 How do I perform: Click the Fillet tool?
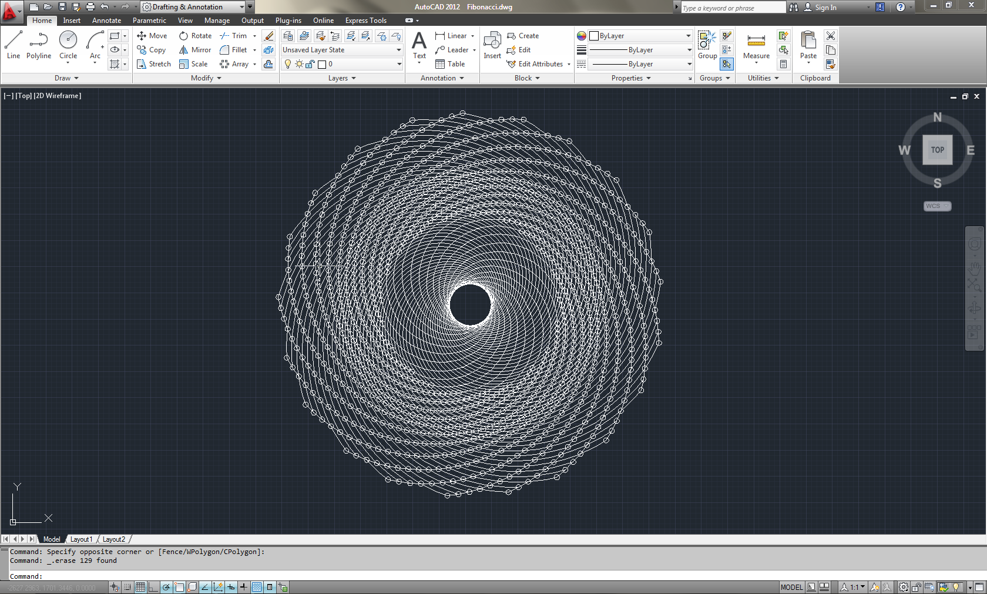(233, 50)
